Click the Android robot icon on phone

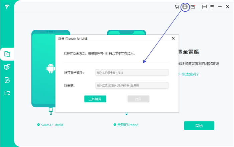[51, 68]
